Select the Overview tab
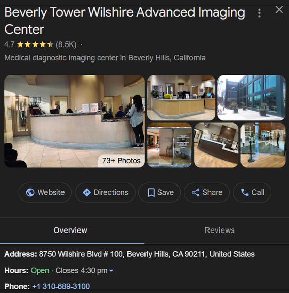The width and height of the screenshot is (289, 293). 70,230
